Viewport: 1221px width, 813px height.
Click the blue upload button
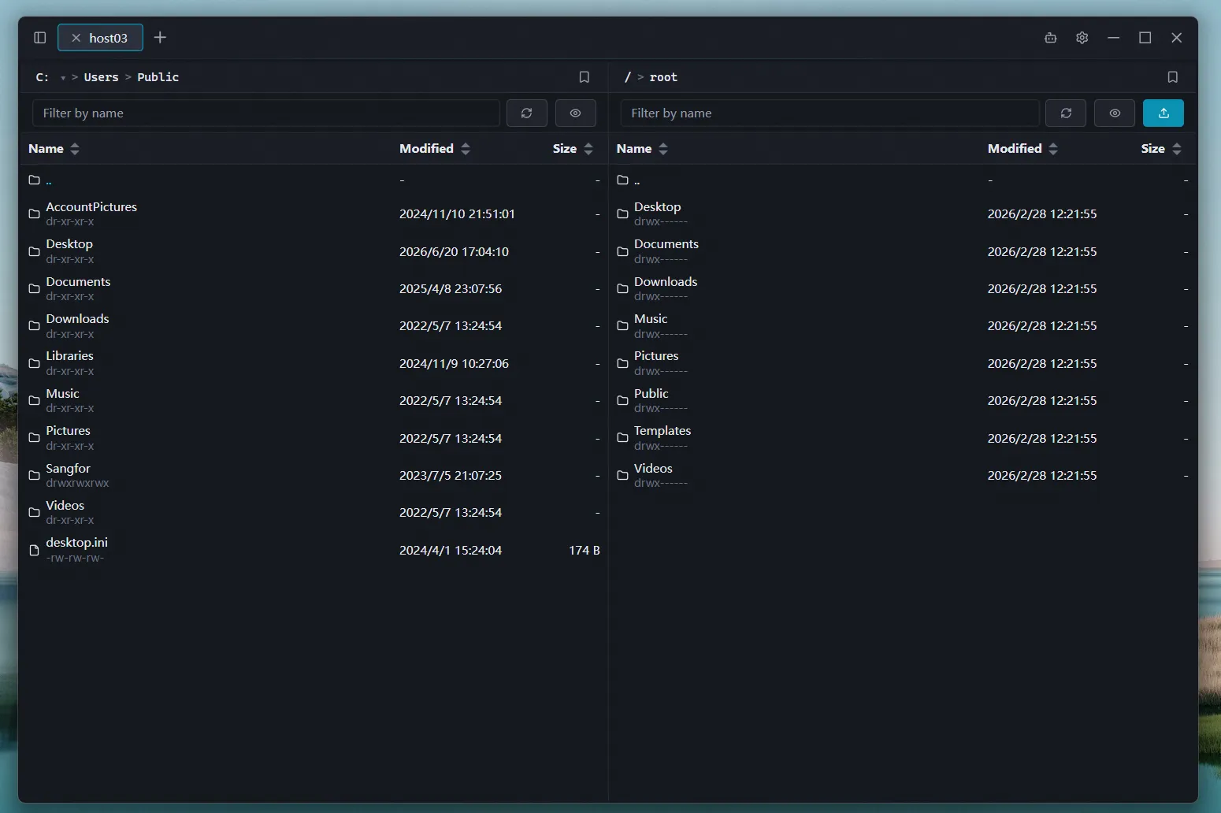pos(1163,113)
